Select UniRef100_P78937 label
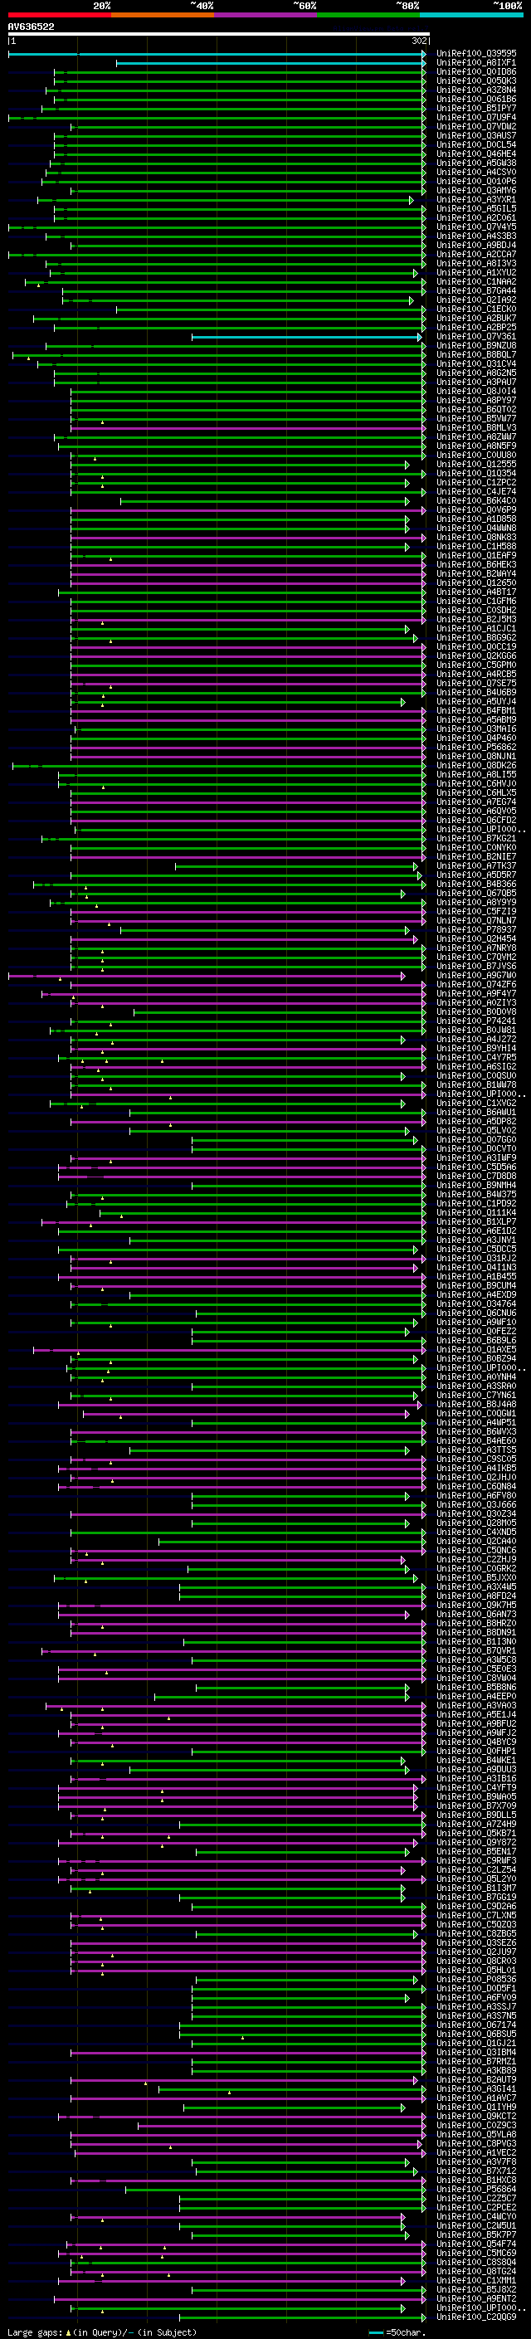The height and width of the screenshot is (2339, 531). pyautogui.click(x=476, y=930)
